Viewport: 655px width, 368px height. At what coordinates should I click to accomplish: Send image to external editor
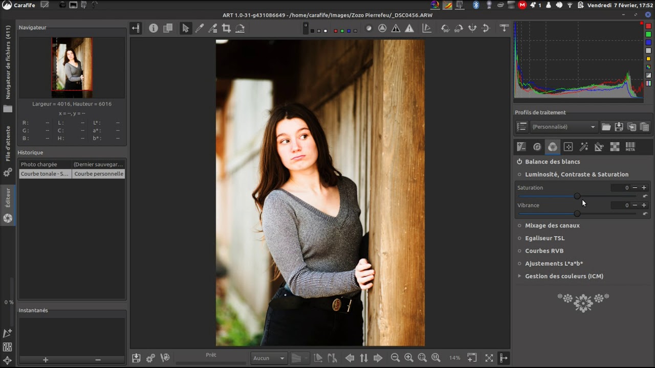click(165, 358)
